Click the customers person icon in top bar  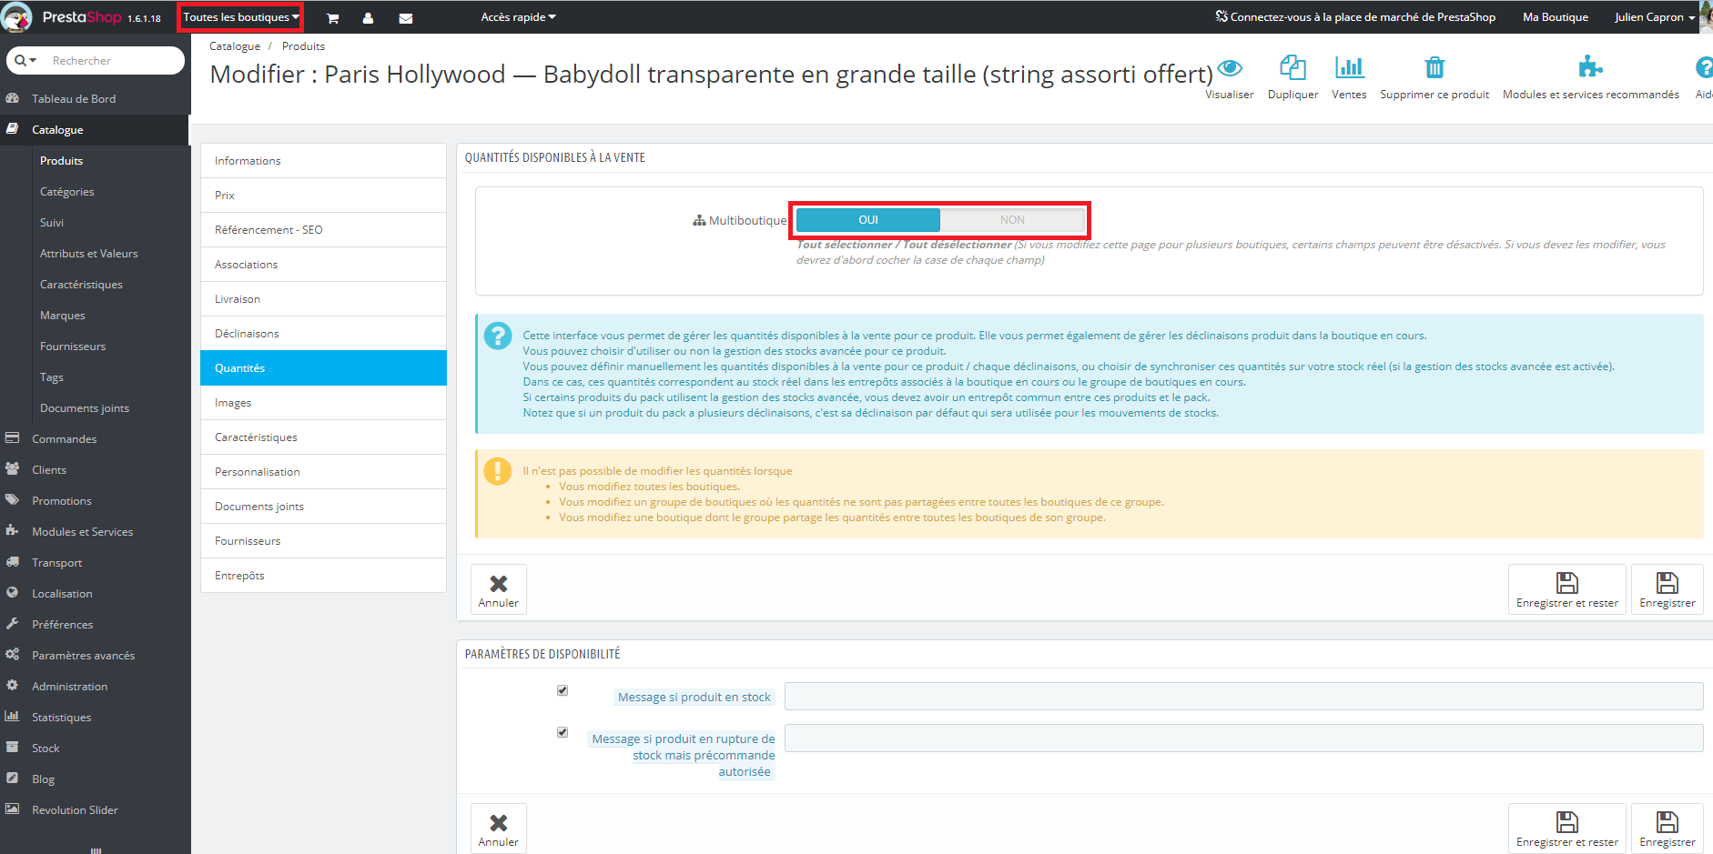coord(368,18)
